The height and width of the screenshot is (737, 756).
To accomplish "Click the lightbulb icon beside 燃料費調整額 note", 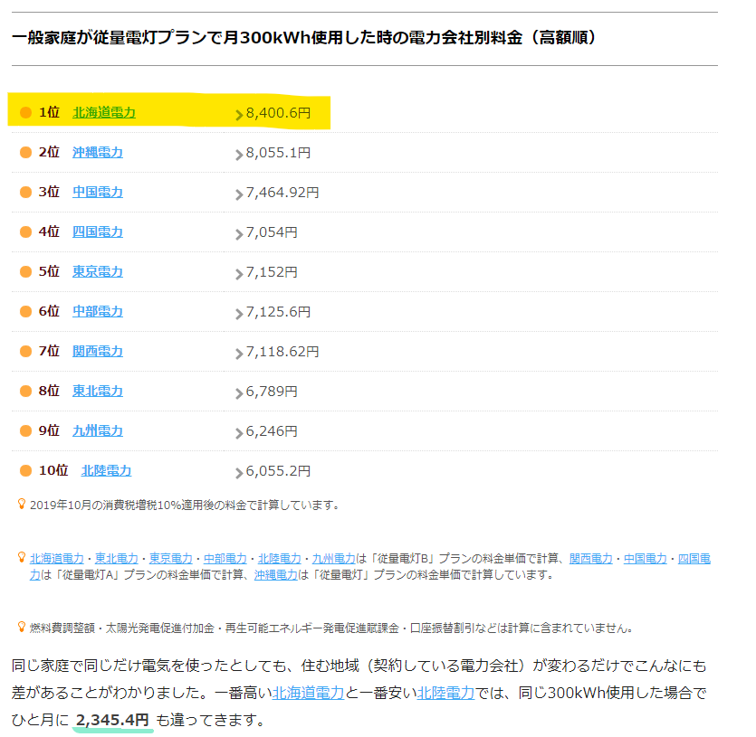I will tap(21, 627).
